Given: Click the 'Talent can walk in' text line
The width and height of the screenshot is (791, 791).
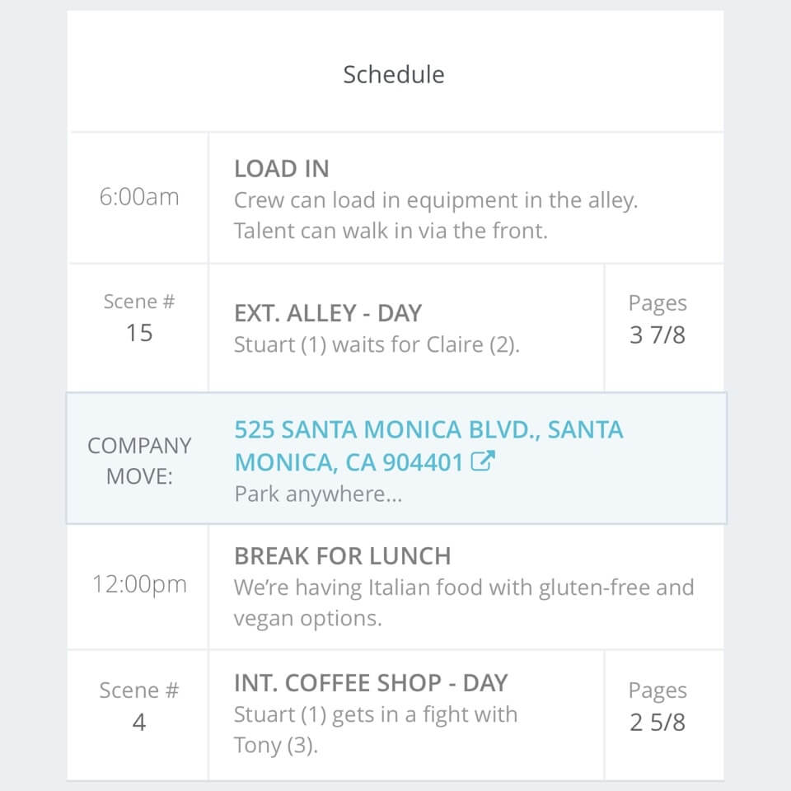Looking at the screenshot, I should coord(391,231).
